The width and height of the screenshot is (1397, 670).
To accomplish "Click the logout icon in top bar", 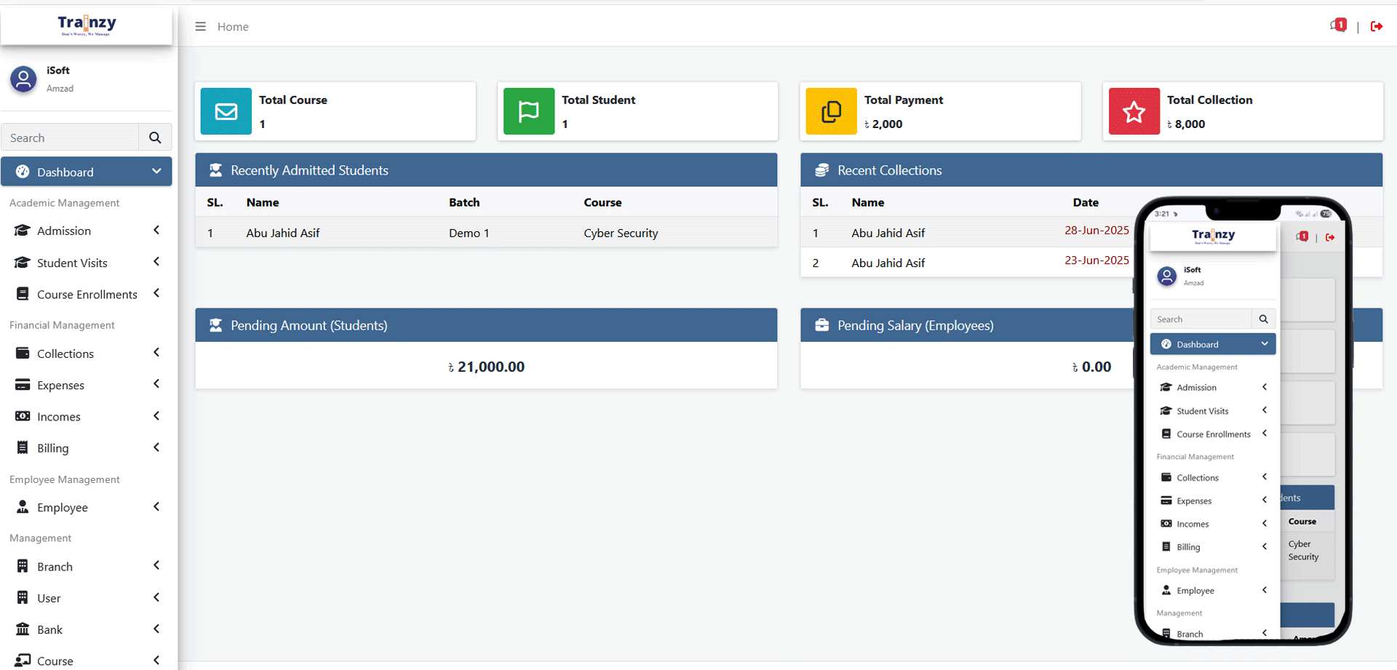I will pyautogui.click(x=1377, y=26).
